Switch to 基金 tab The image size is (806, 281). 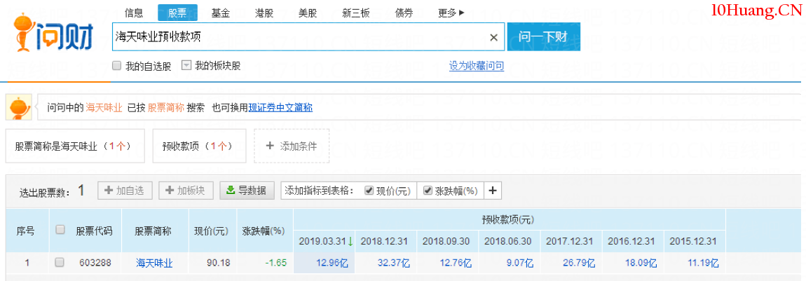(x=221, y=13)
